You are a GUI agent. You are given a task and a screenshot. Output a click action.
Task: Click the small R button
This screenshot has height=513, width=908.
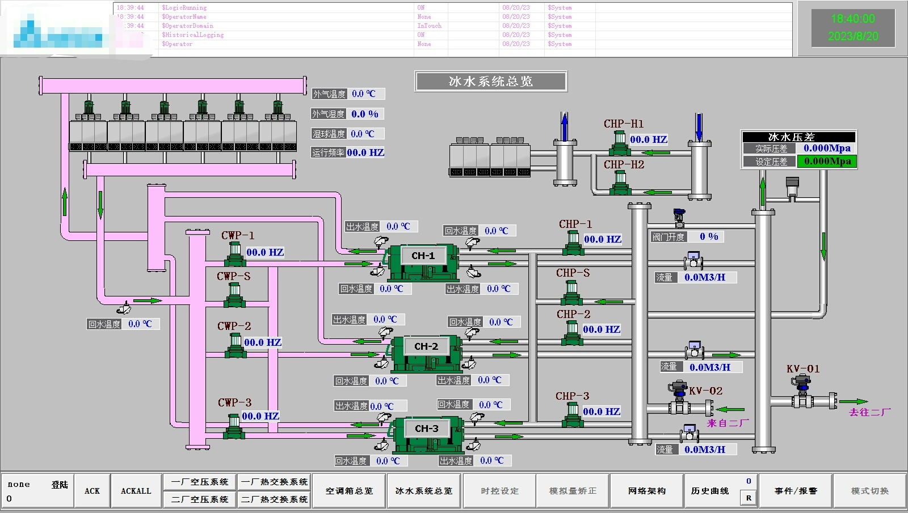pos(749,498)
